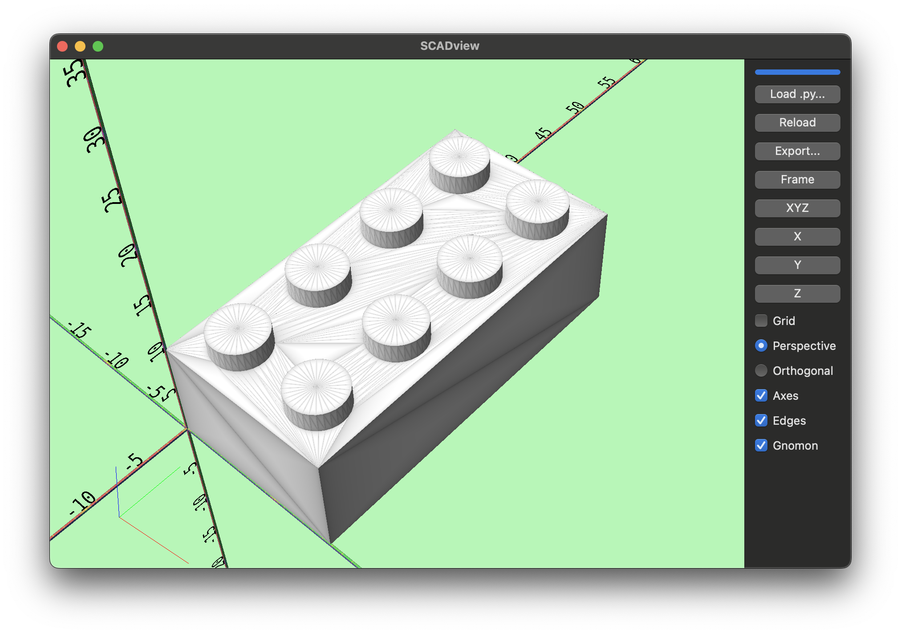Select the Perspective projection radio button

tap(761, 345)
